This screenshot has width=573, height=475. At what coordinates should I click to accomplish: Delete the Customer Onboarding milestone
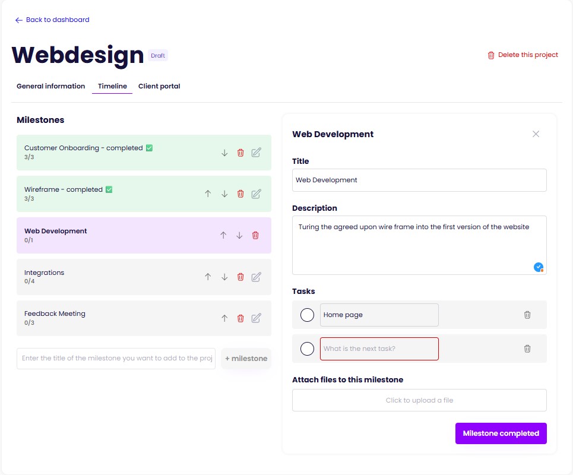point(240,153)
